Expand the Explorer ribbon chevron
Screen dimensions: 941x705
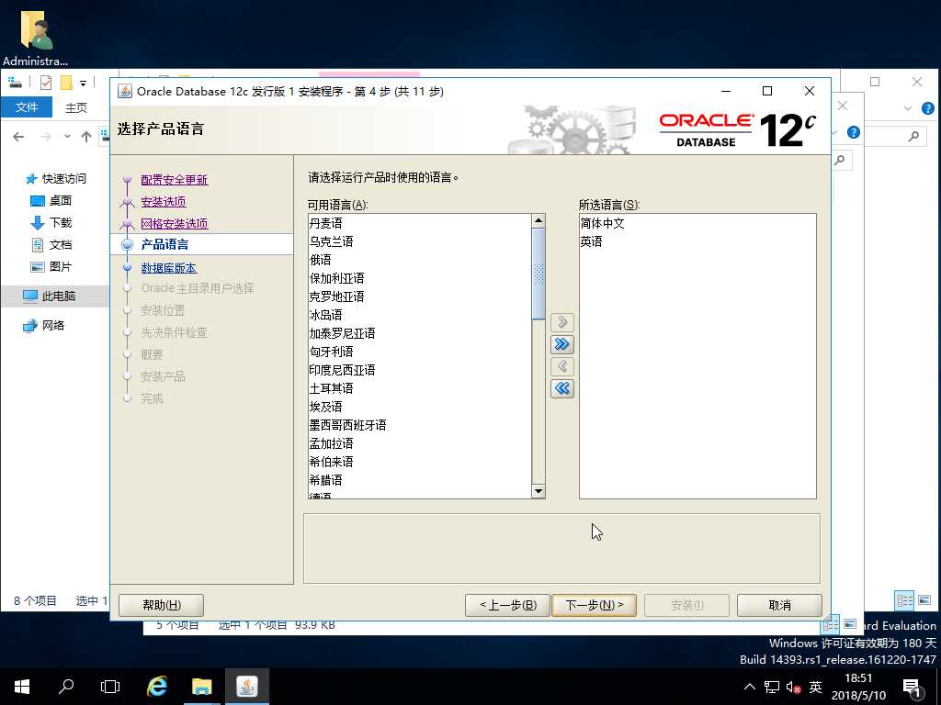(x=907, y=108)
